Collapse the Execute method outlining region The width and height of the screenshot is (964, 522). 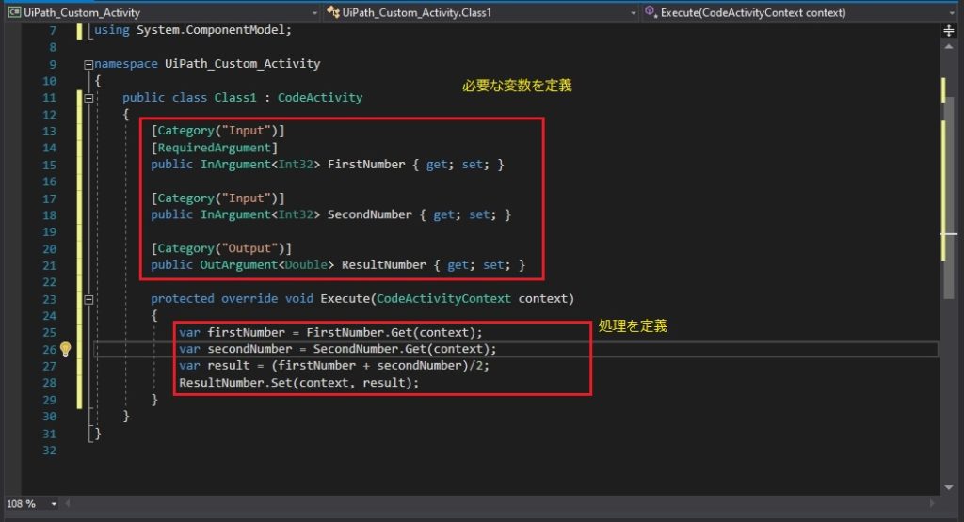88,299
